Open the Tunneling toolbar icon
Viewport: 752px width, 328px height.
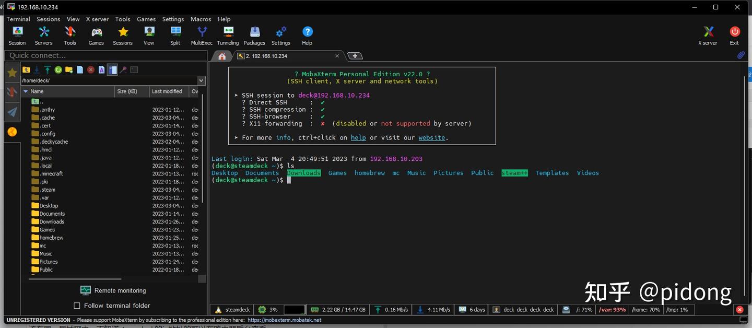coord(228,35)
